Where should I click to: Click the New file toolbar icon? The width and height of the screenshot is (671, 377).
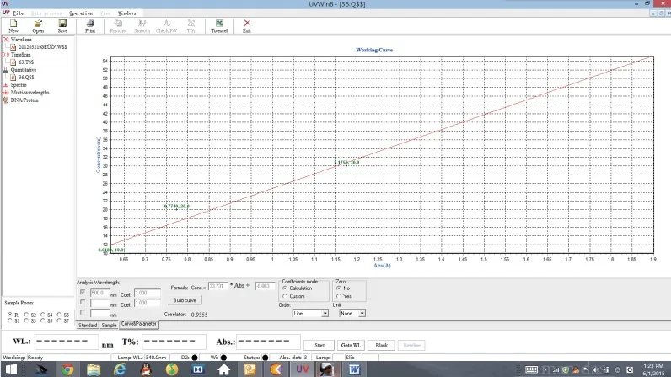click(13, 24)
